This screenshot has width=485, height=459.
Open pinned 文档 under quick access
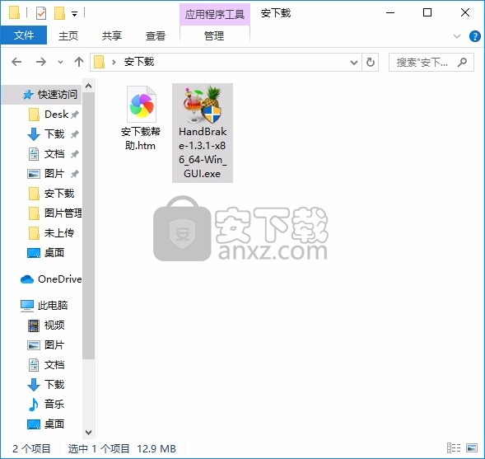coord(54,154)
